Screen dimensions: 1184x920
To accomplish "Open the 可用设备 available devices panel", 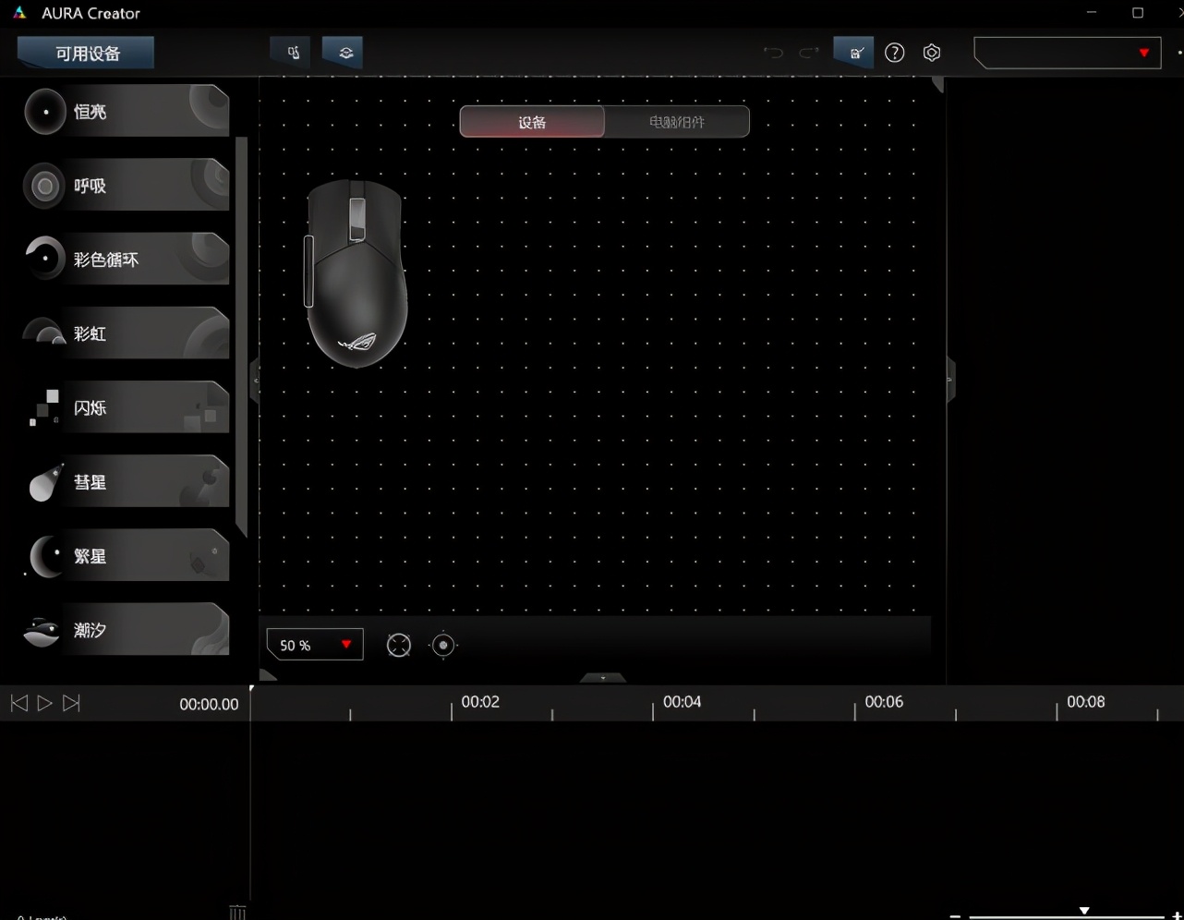I will click(86, 53).
